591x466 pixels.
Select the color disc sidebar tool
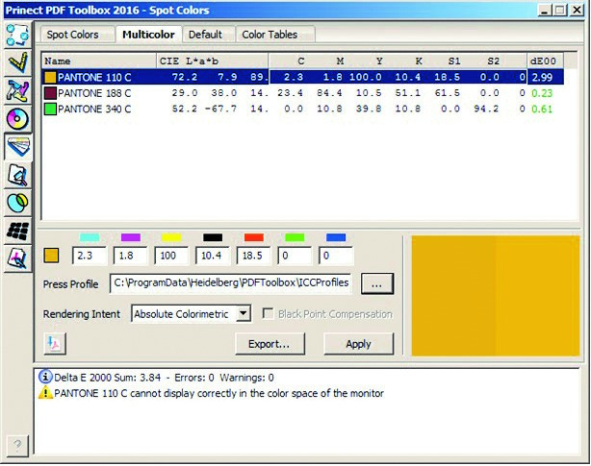tap(17, 119)
